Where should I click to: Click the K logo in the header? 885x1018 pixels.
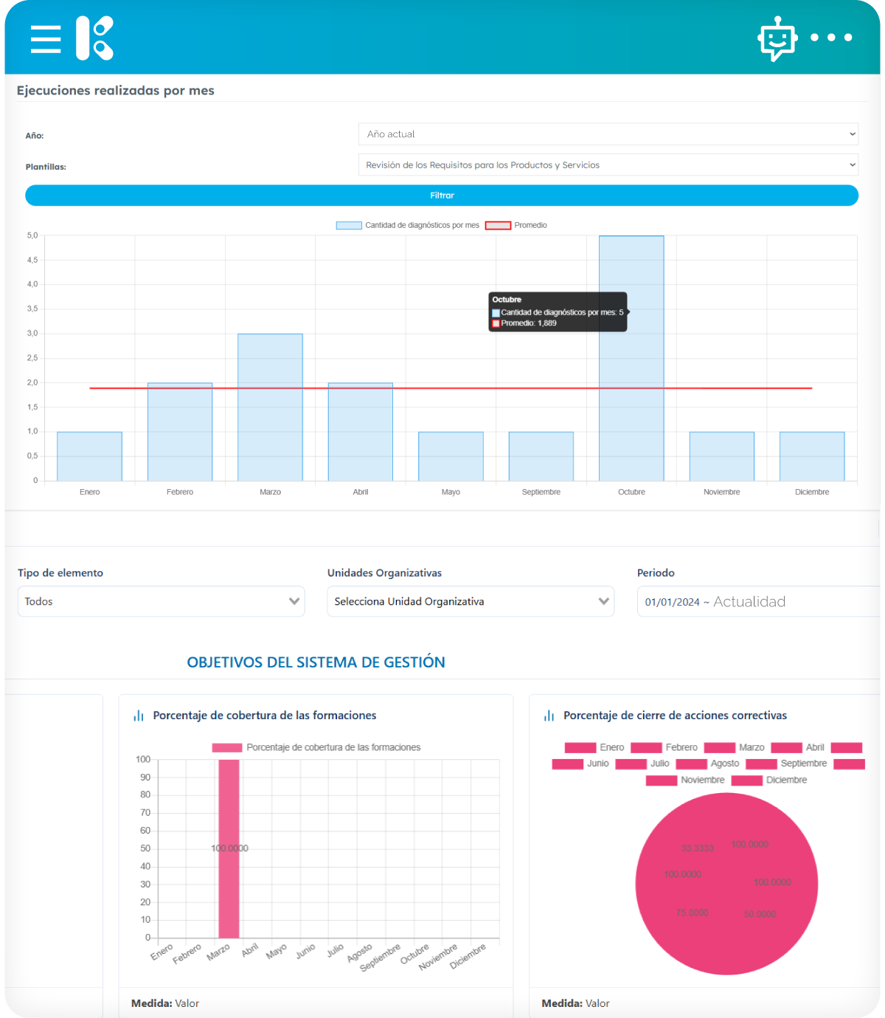point(95,38)
